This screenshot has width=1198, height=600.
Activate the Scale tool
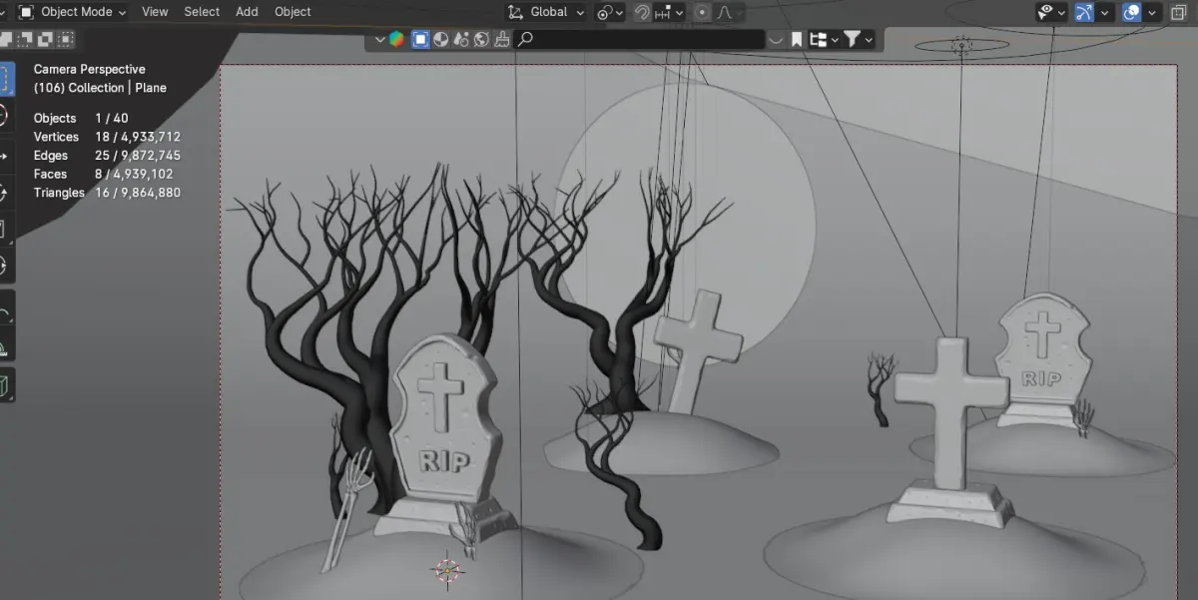click(5, 229)
